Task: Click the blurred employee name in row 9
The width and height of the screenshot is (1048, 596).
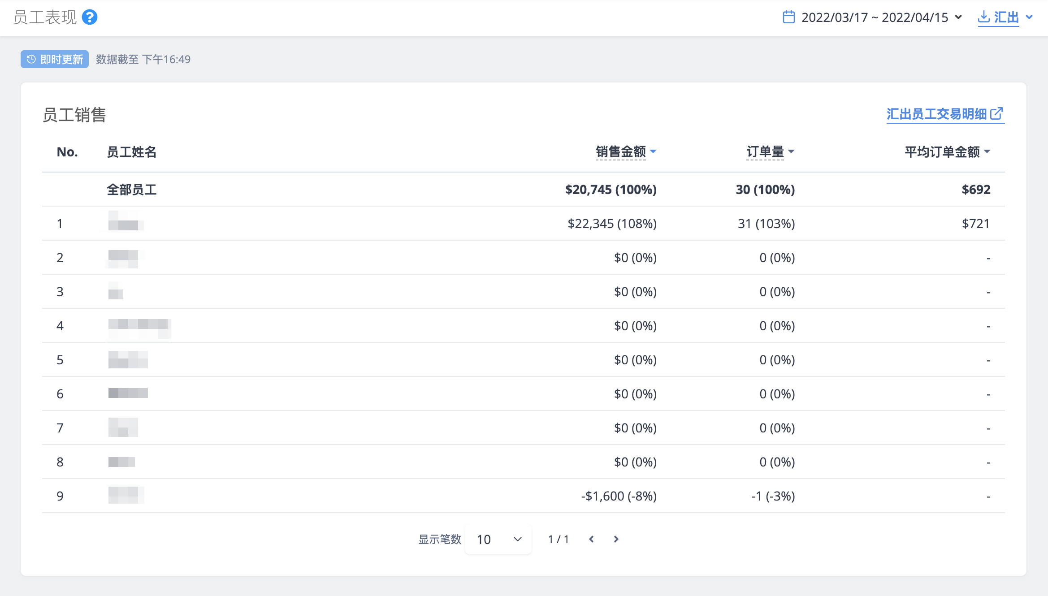Action: click(x=126, y=495)
